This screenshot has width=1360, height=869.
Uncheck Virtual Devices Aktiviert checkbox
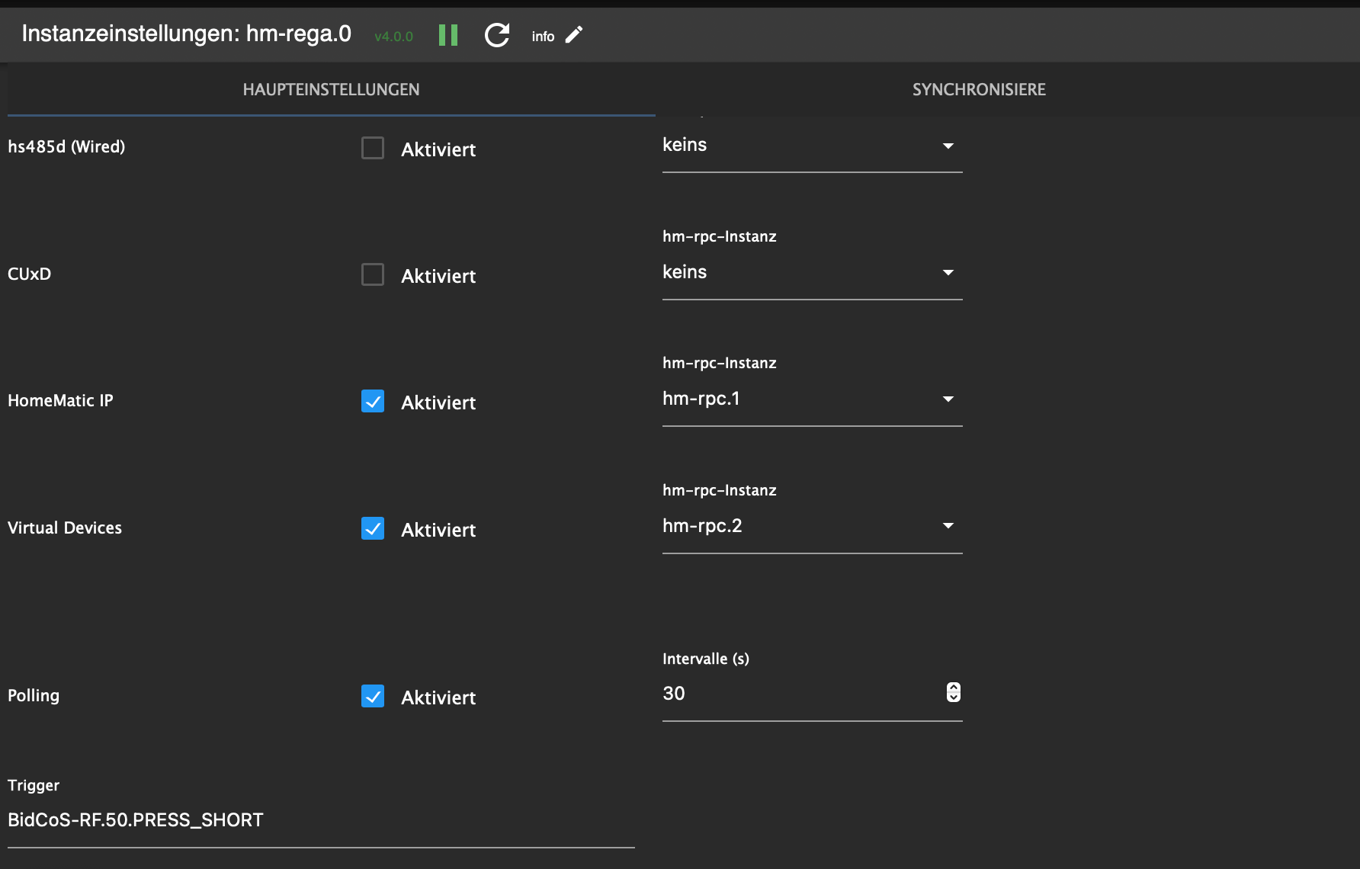click(x=373, y=528)
